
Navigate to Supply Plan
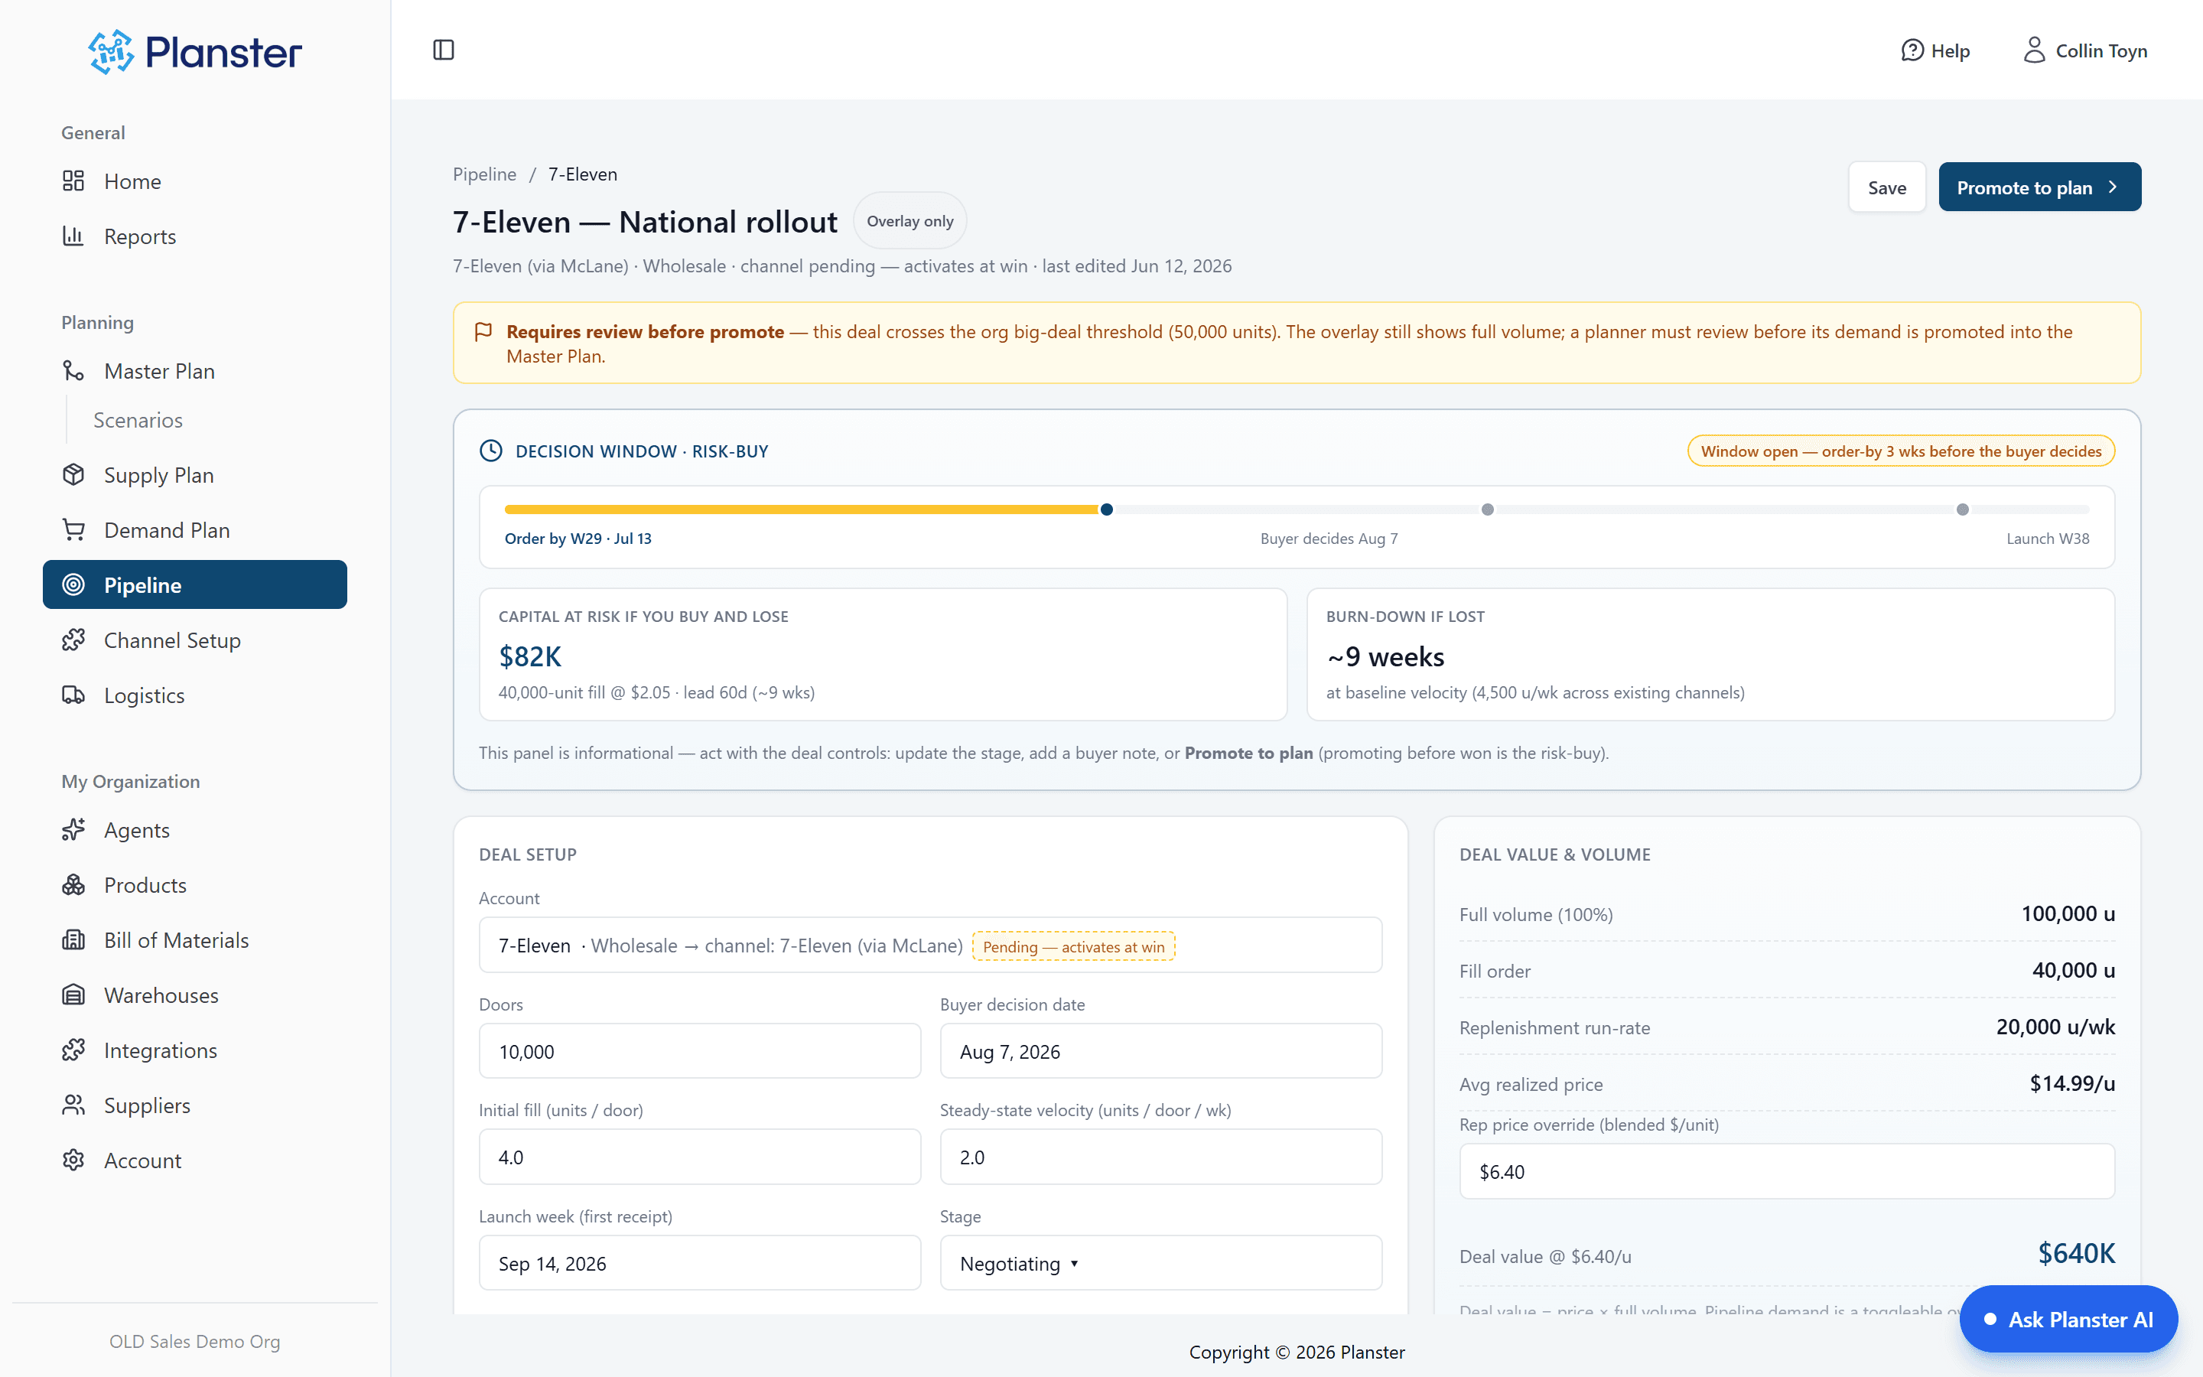(195, 475)
